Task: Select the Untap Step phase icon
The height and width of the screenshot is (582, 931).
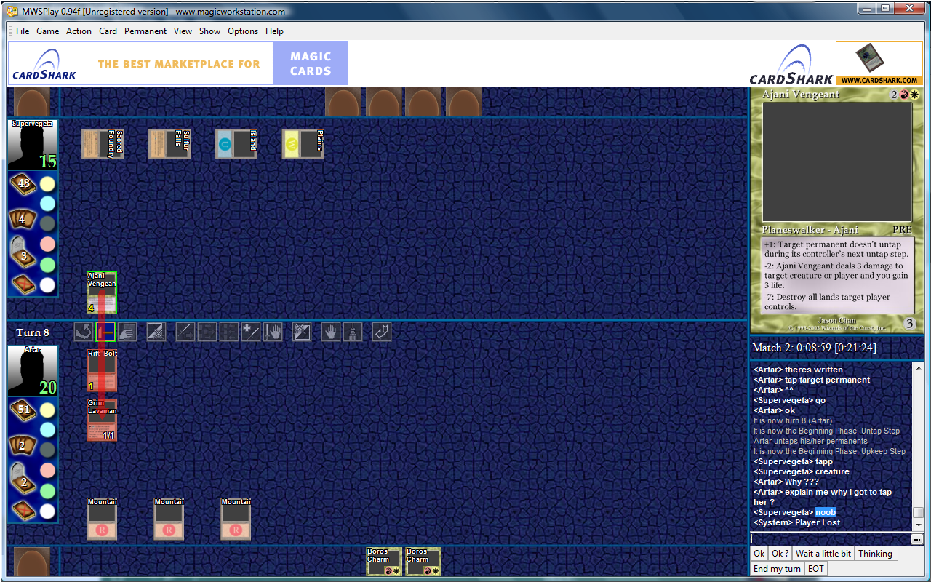Action: 84,332
